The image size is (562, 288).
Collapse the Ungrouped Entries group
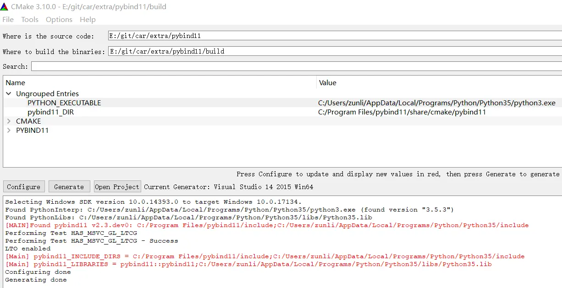click(9, 93)
